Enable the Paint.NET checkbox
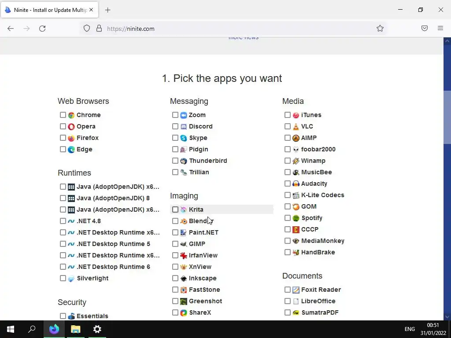This screenshot has height=338, width=451. pyautogui.click(x=175, y=232)
